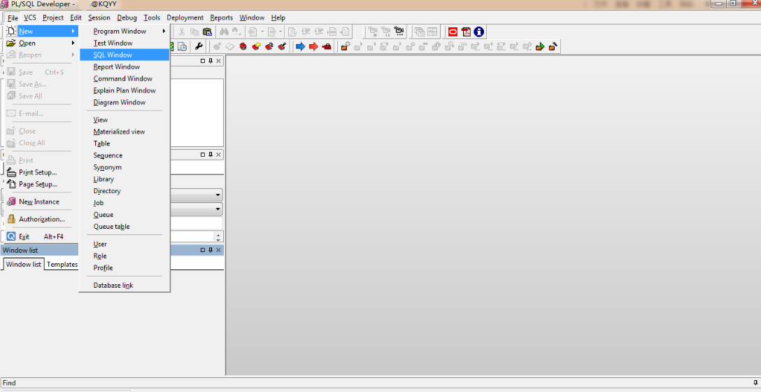Screen dimensions: 761x392
Task: Click the red Oracle icon
Action: point(453,32)
